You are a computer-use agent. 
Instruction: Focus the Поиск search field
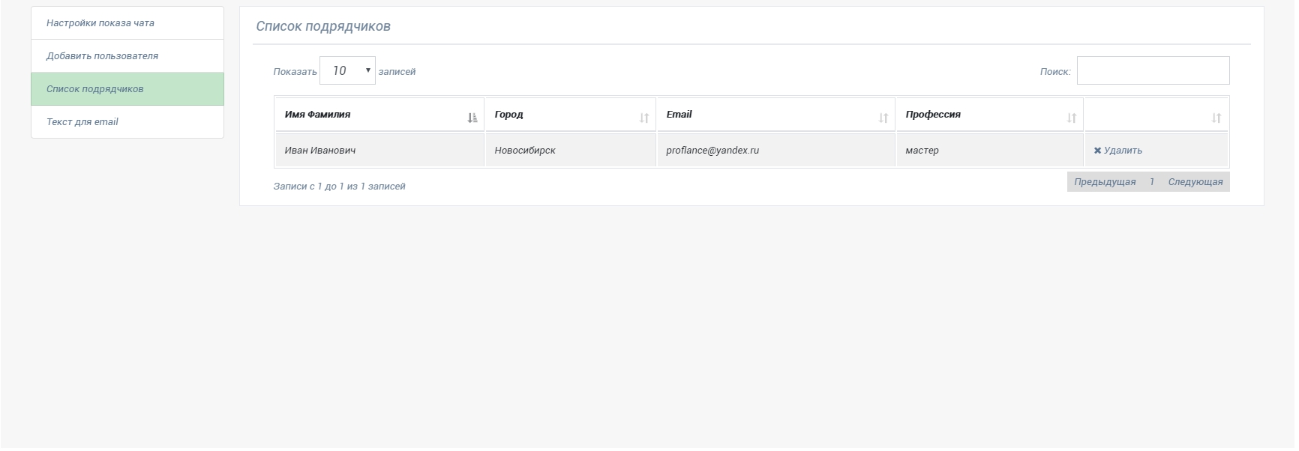(1153, 70)
